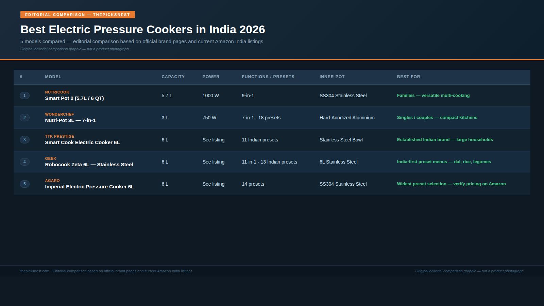The height and width of the screenshot is (306, 544).
Task: Click the INNER POT column header
Action: pyautogui.click(x=332, y=77)
